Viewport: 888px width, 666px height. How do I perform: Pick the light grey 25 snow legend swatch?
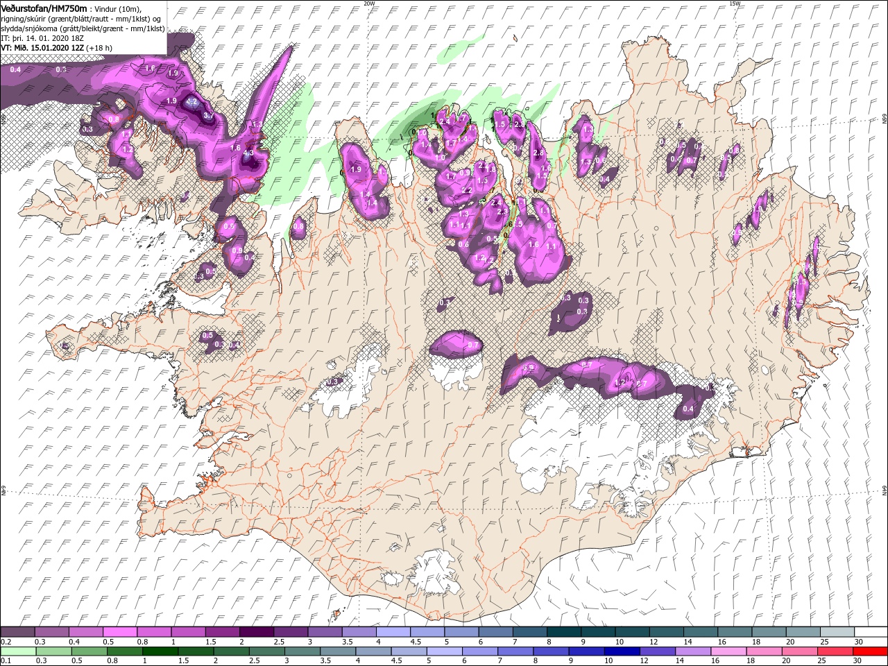(837, 631)
